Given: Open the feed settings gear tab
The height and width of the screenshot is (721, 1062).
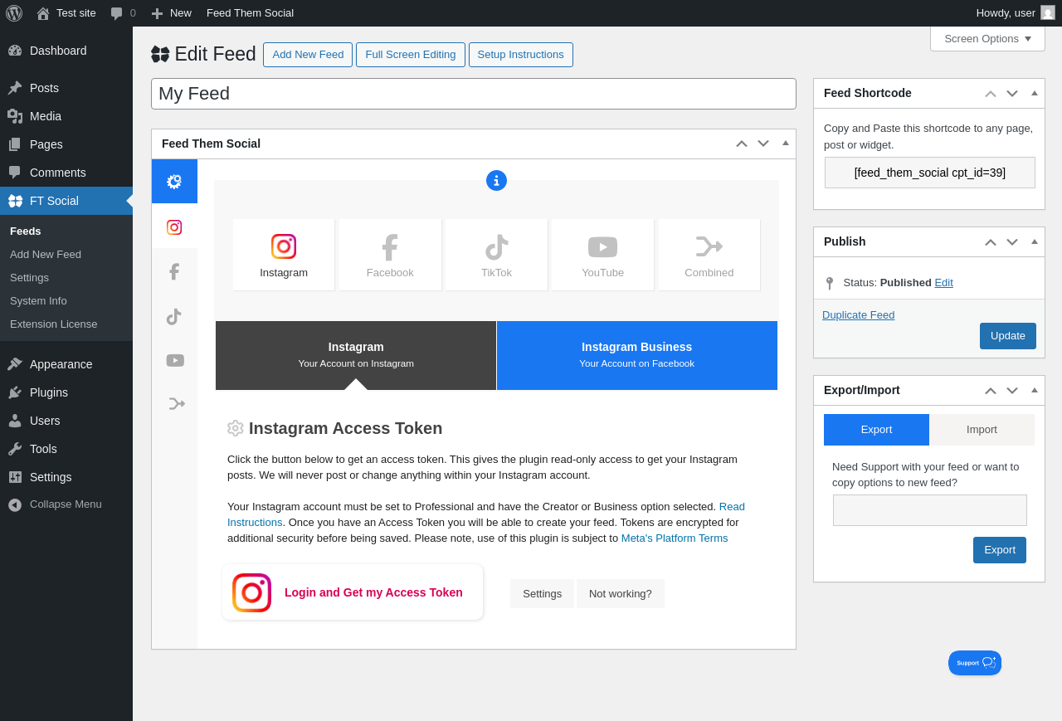Looking at the screenshot, I should coord(174,181).
